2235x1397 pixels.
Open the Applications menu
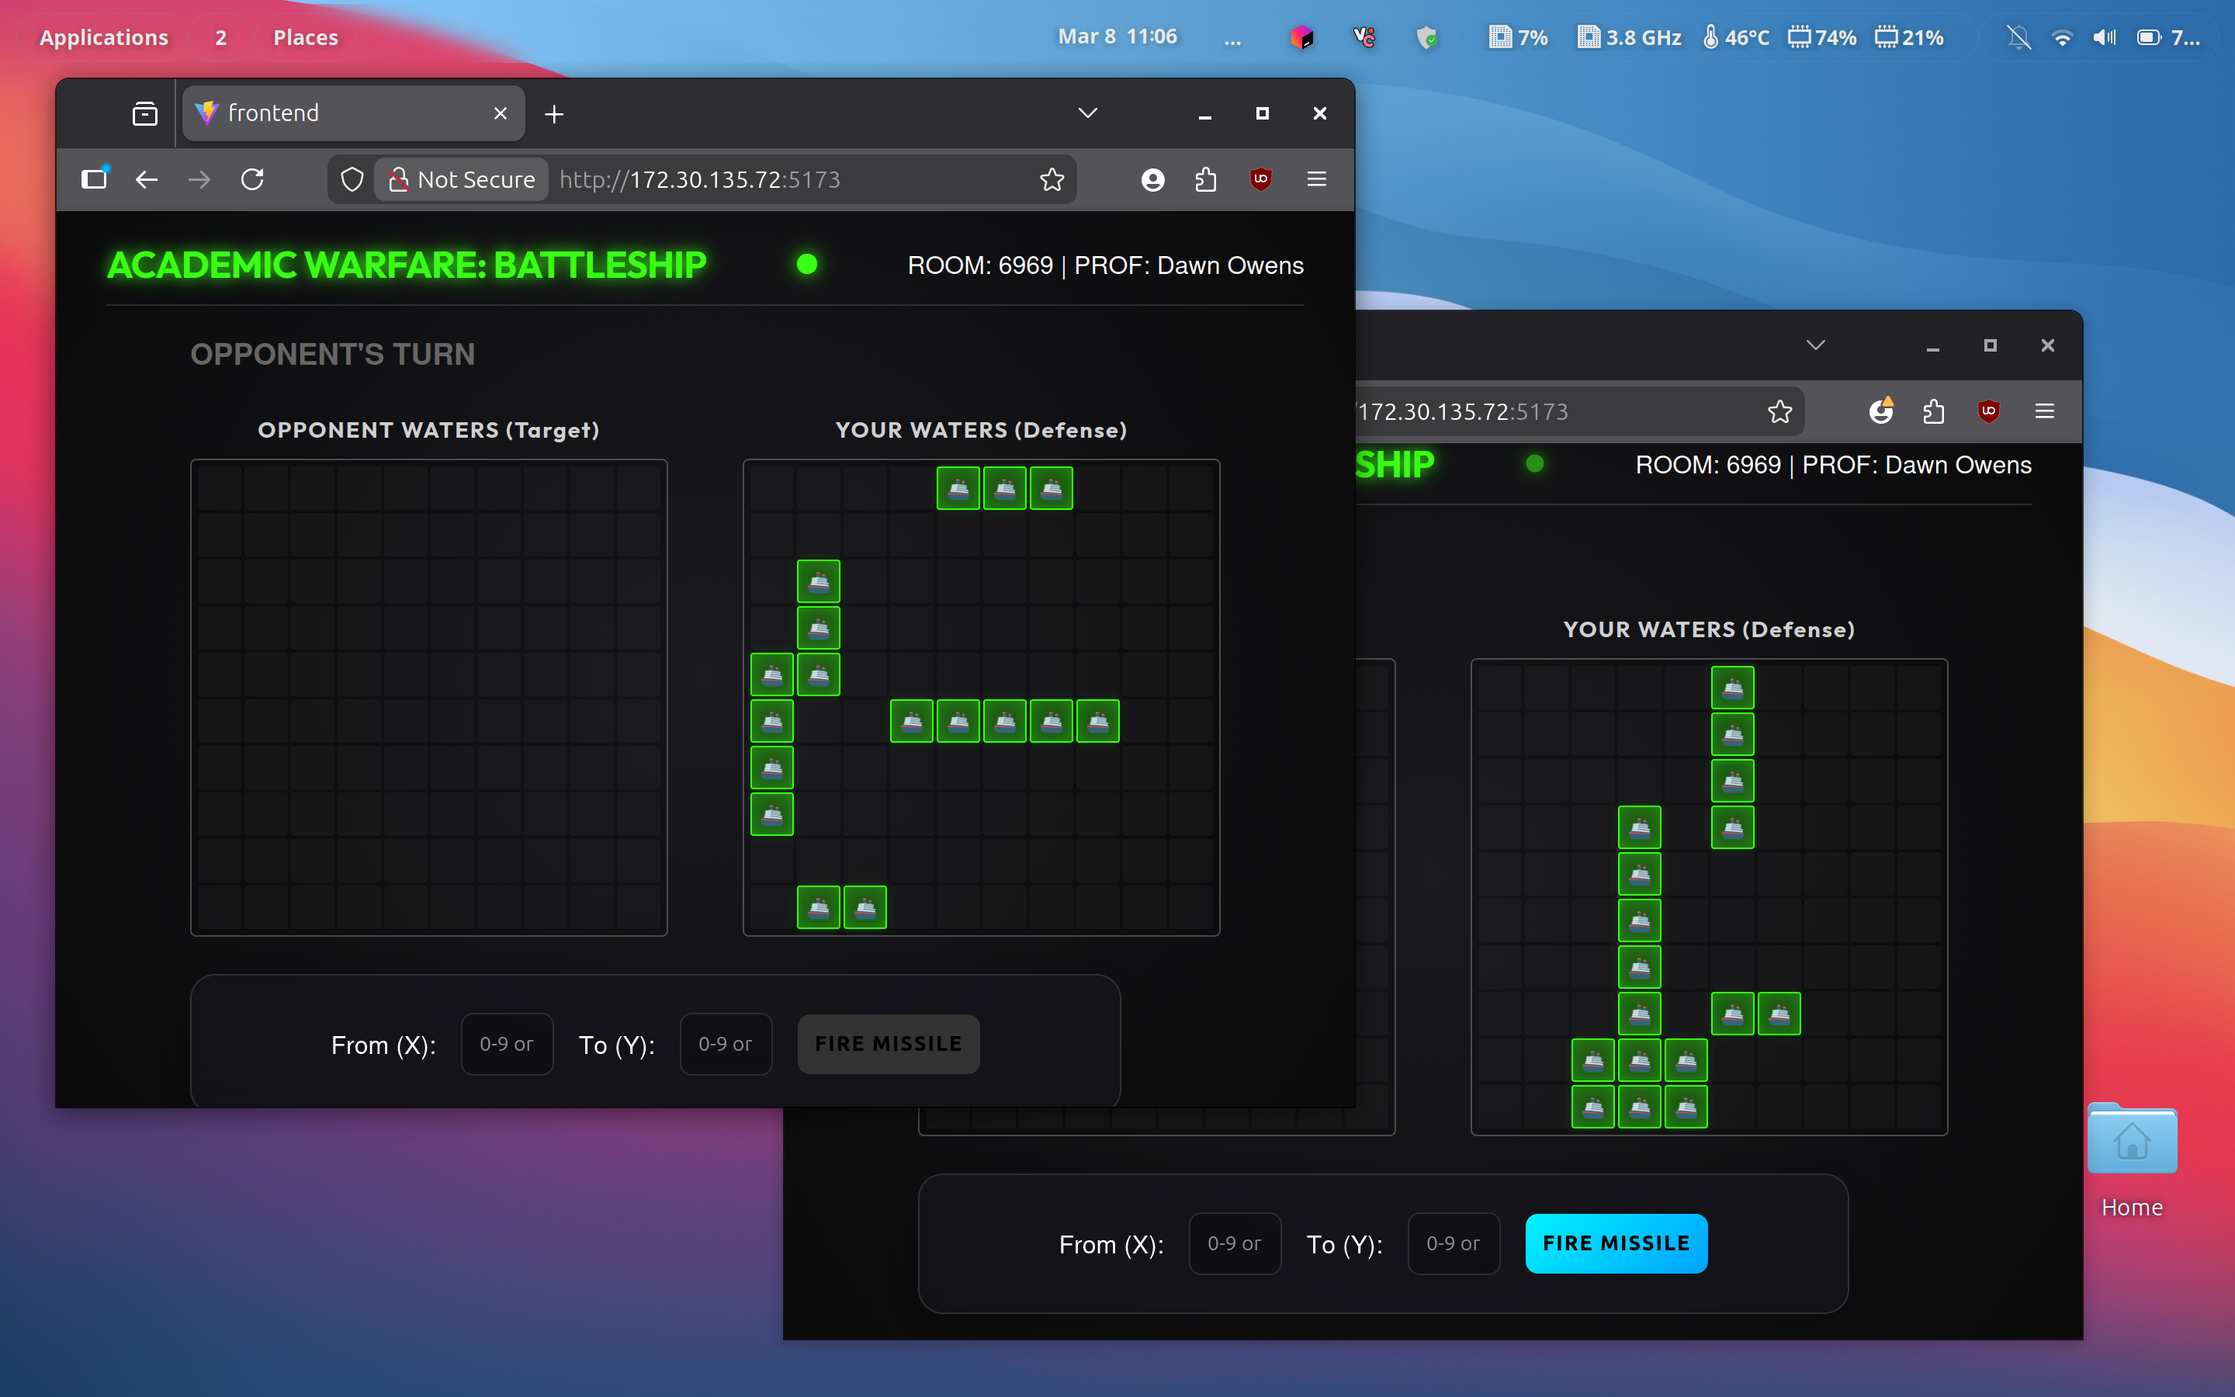coord(103,38)
